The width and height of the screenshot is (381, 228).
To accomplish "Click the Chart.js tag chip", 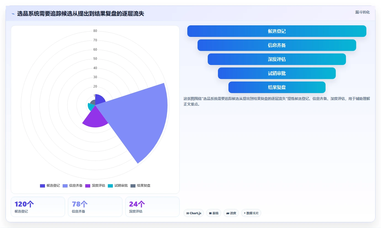I will [194, 213].
